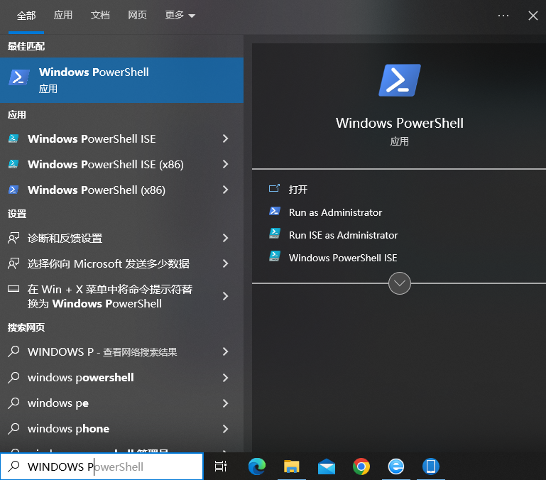Choose Run as Administrator

pos(335,212)
